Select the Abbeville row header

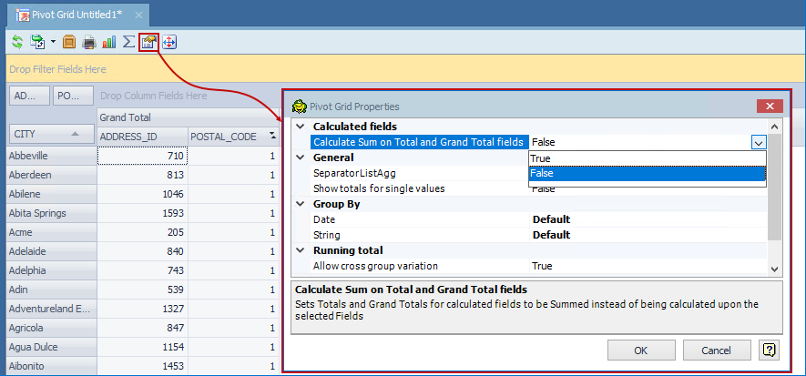pos(51,156)
